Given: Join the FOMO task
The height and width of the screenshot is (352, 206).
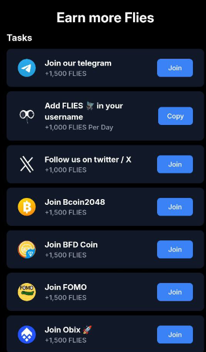Looking at the screenshot, I should 175,292.
